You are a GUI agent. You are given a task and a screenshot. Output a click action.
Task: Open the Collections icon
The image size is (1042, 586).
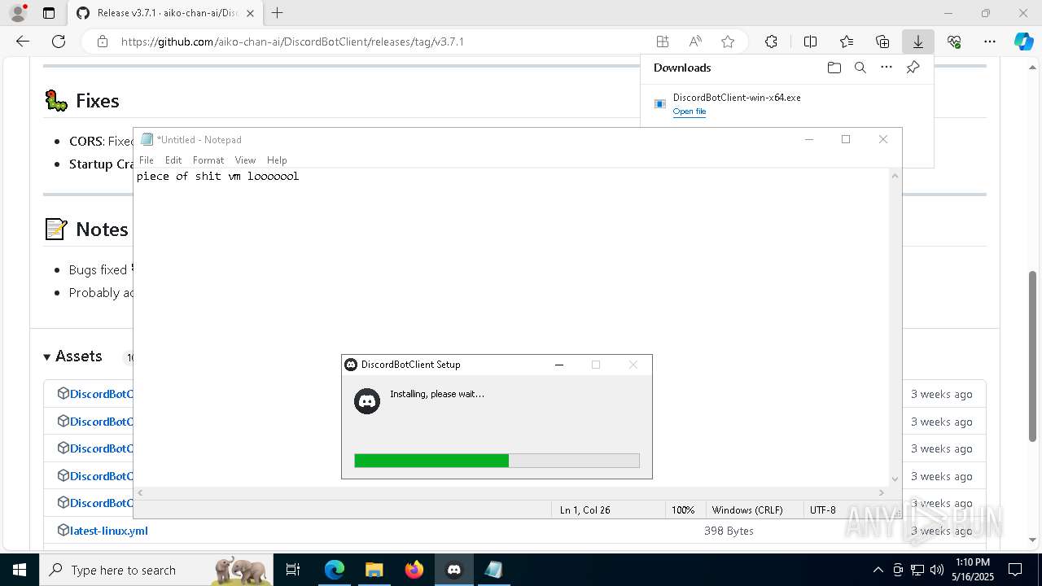[x=882, y=42]
